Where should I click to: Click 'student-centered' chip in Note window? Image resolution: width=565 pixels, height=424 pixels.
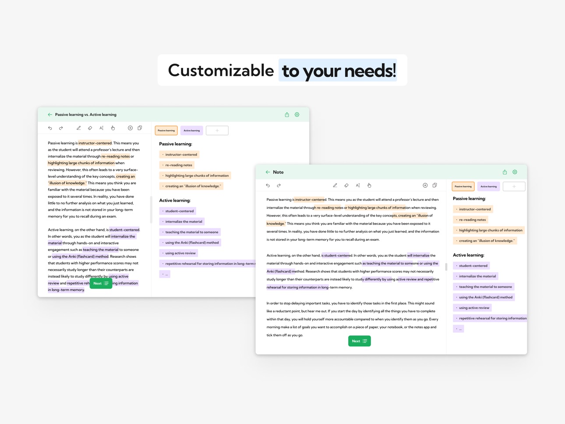(x=472, y=266)
